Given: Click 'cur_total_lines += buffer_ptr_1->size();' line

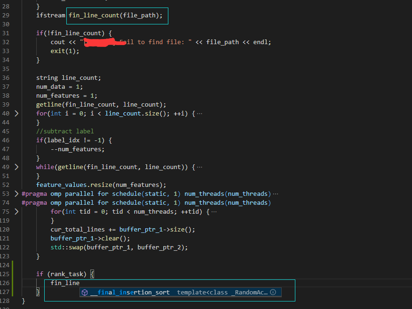Looking at the screenshot, I should pyautogui.click(x=123, y=230).
